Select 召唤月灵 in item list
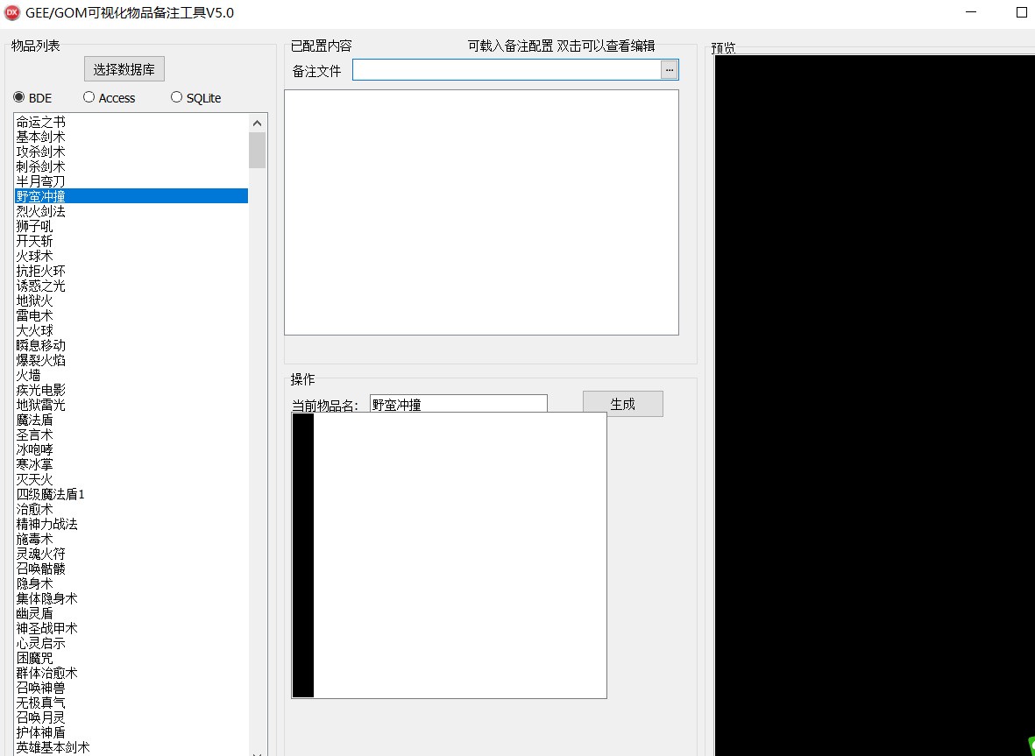1035x756 pixels. [131, 717]
